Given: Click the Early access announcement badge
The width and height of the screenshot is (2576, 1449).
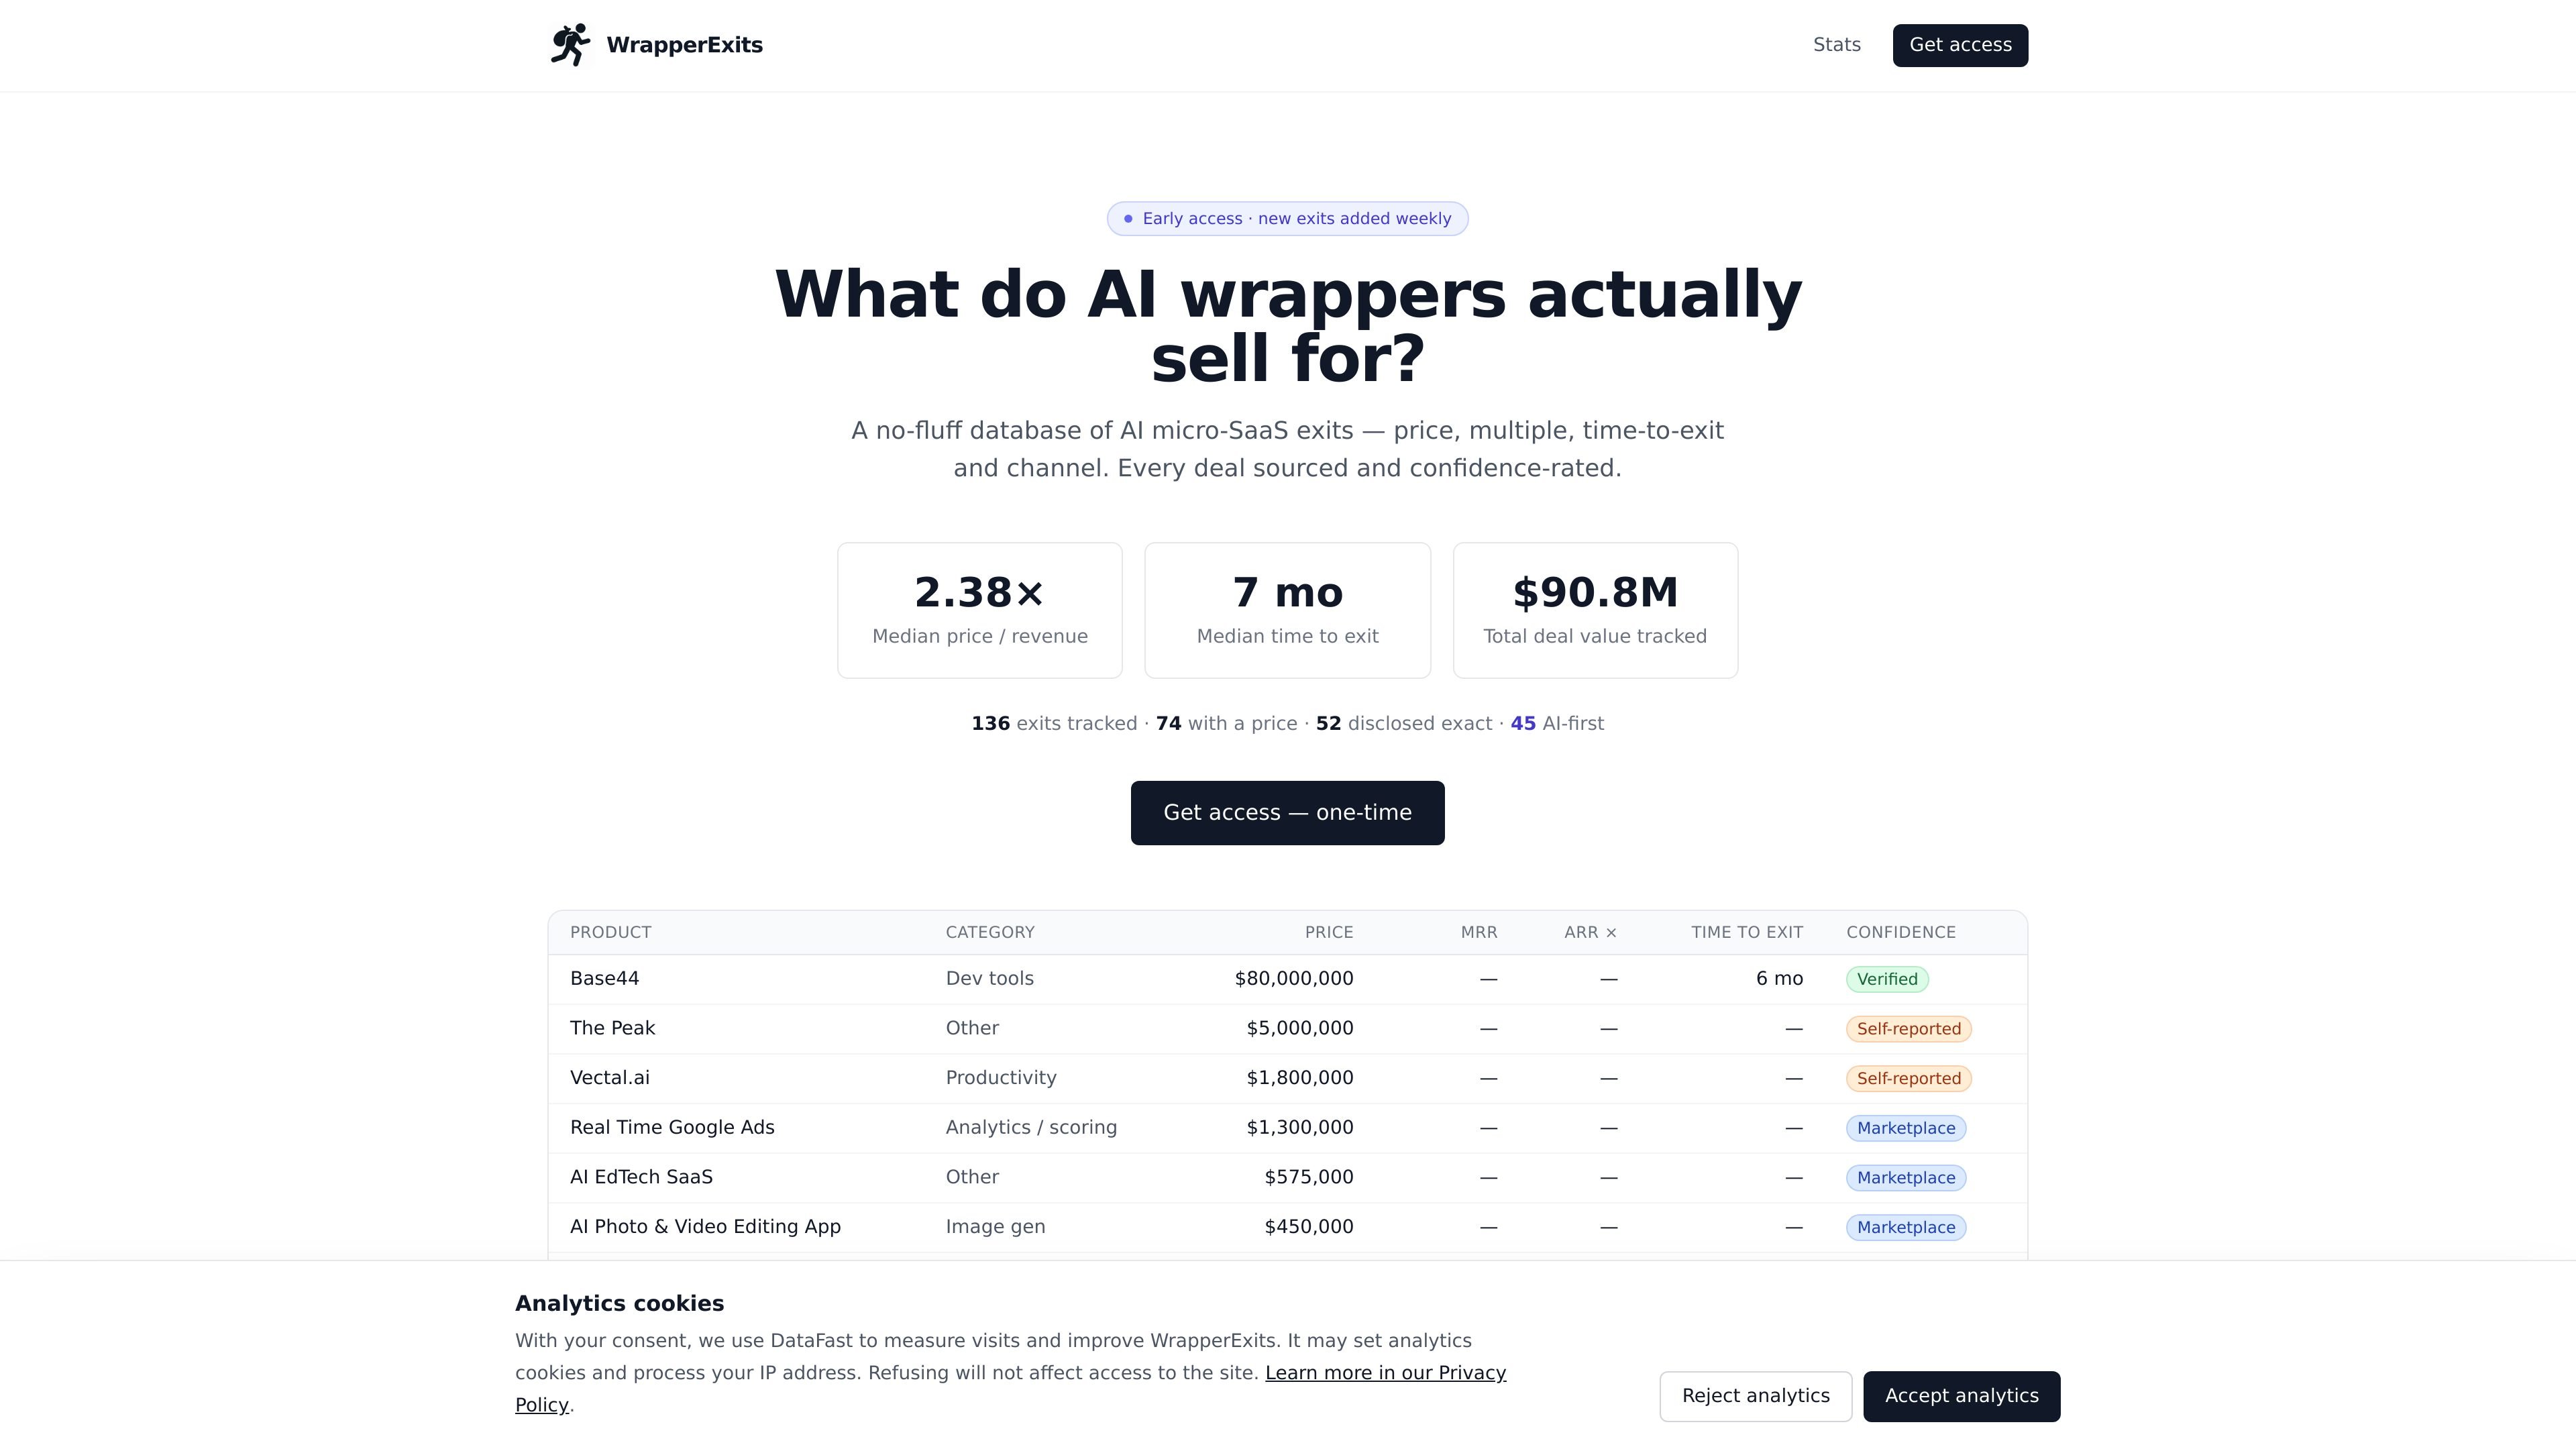Looking at the screenshot, I should 1287,219.
